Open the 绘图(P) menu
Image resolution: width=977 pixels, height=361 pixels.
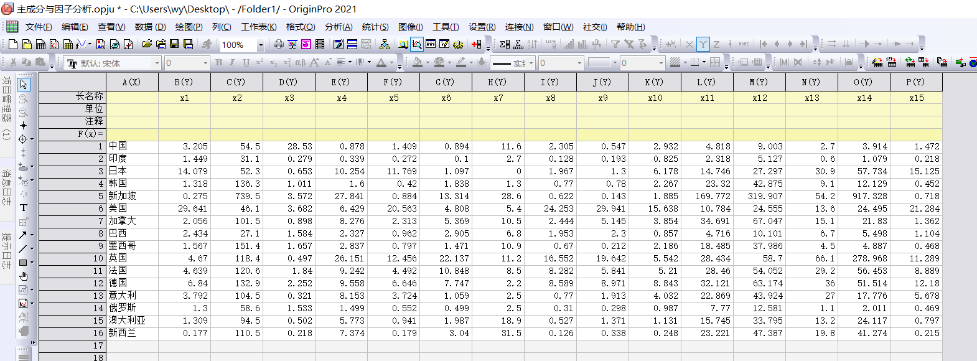tap(189, 27)
